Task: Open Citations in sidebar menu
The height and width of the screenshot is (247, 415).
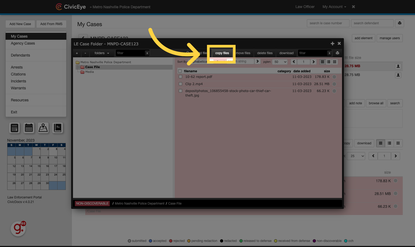Action: pos(18,74)
